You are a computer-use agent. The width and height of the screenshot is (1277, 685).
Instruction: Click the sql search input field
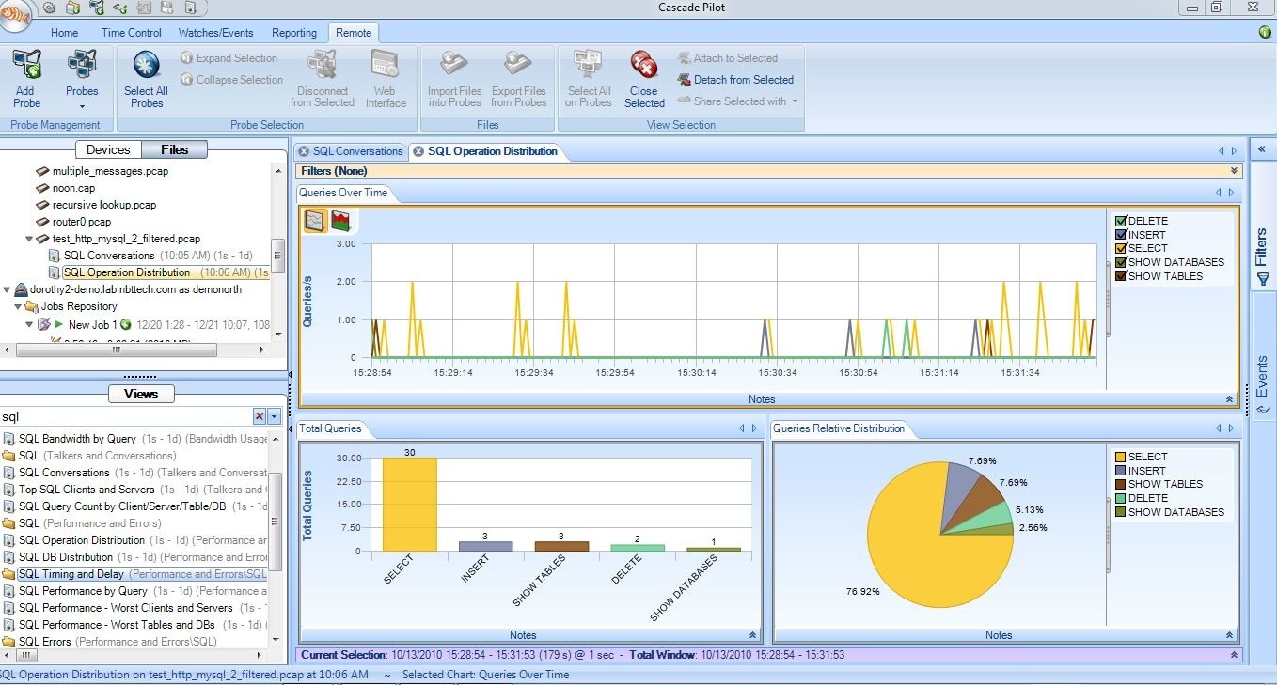pos(126,416)
